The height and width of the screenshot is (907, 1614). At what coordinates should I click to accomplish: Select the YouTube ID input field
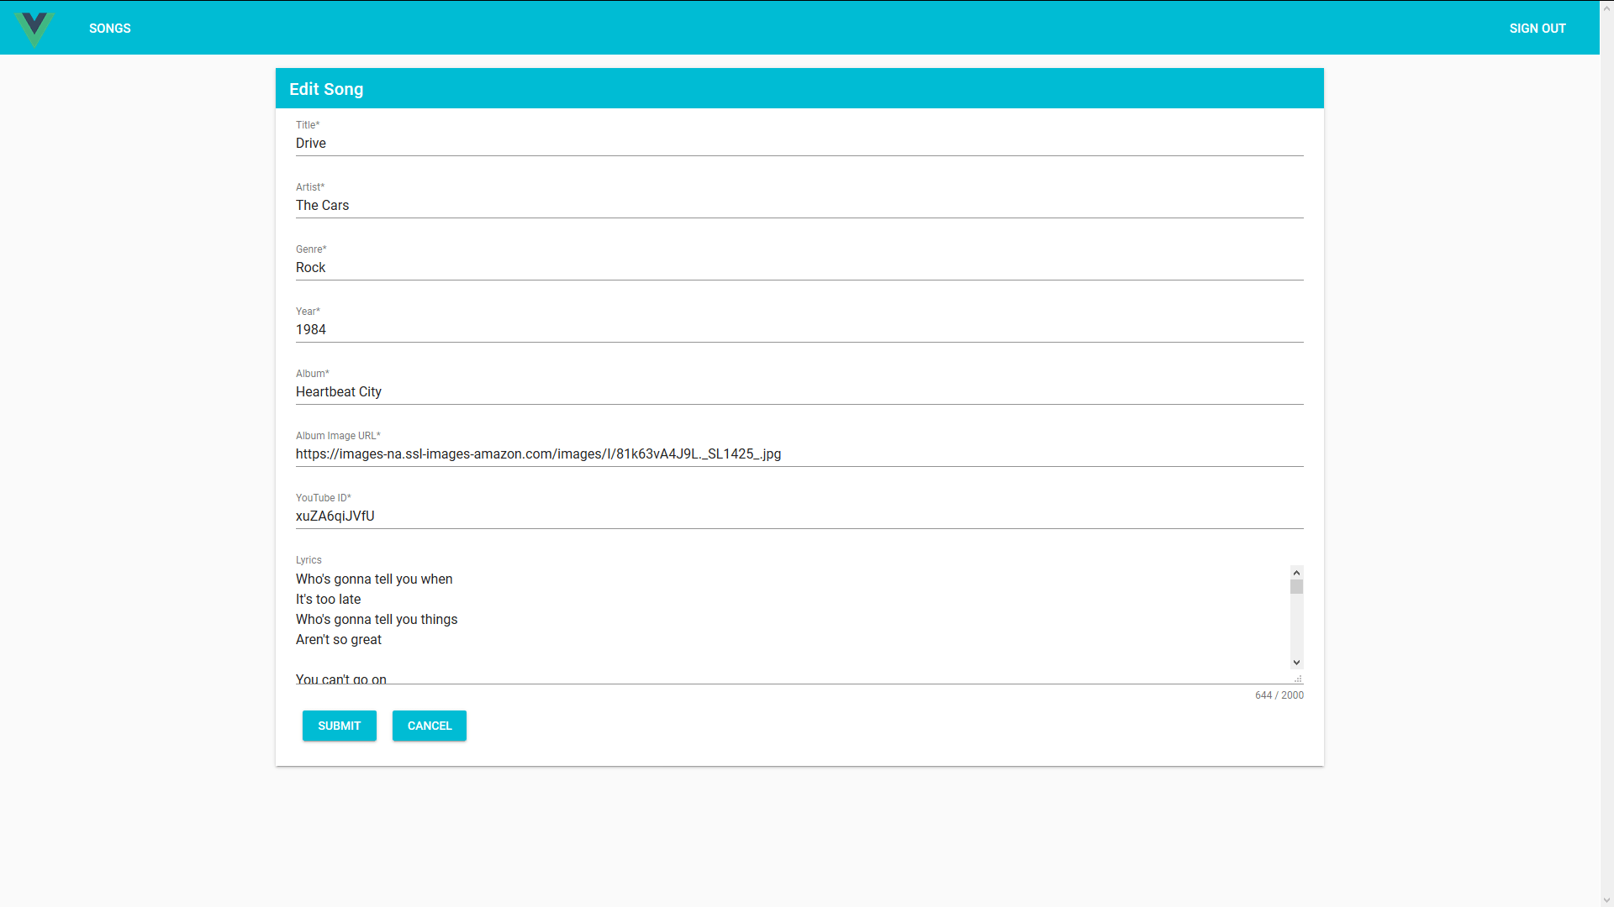click(799, 516)
